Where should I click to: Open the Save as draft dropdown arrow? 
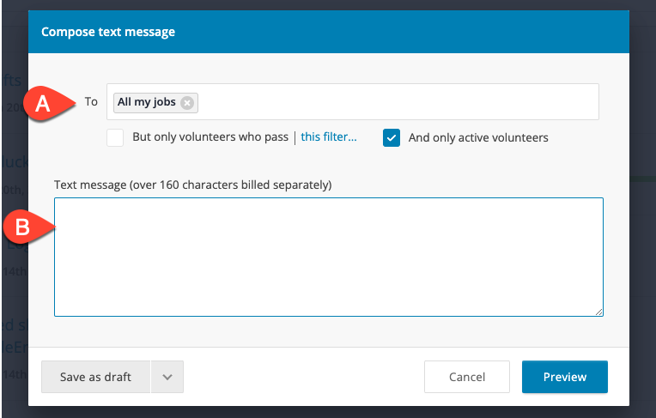point(167,377)
